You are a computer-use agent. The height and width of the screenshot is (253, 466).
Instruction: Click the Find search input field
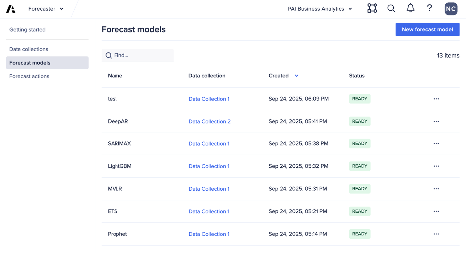tap(141, 55)
